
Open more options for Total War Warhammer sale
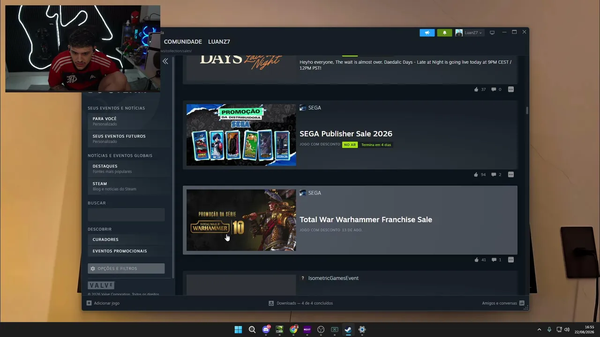tap(511, 260)
